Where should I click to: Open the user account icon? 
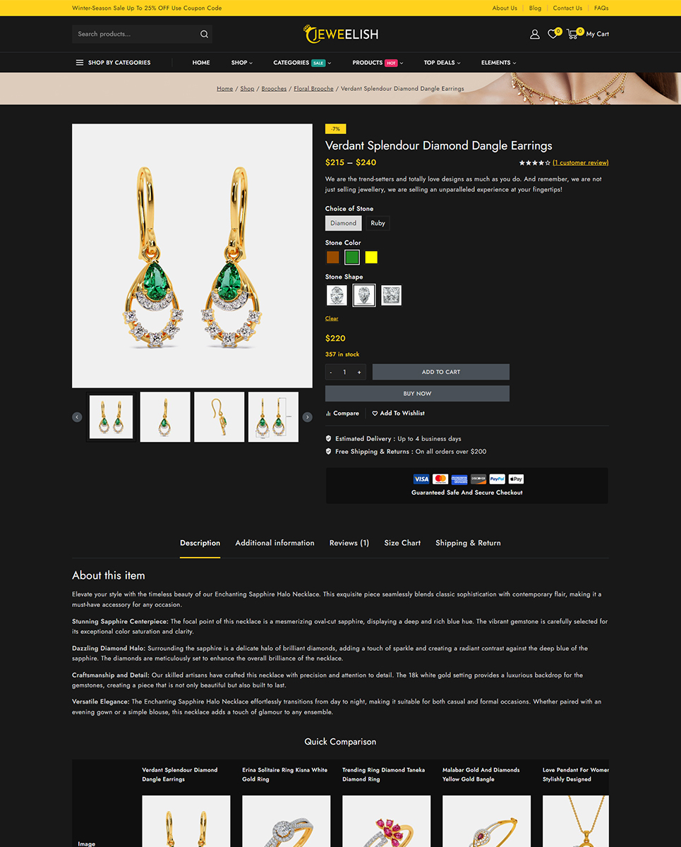[x=534, y=34]
